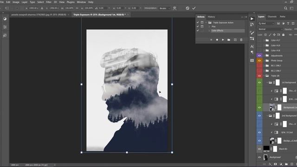
Task: Toggle the delta reference-point icon beside the X field
Action: (42, 8)
